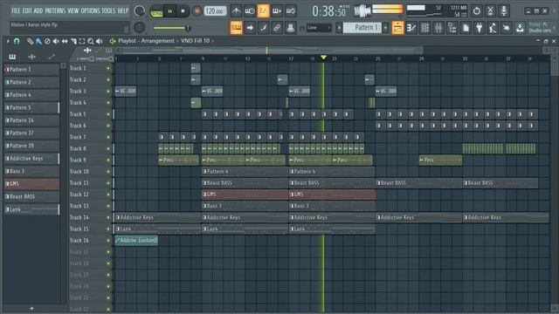Click the main volume knob
Viewport: 559px width, 314px height.
pos(140,11)
